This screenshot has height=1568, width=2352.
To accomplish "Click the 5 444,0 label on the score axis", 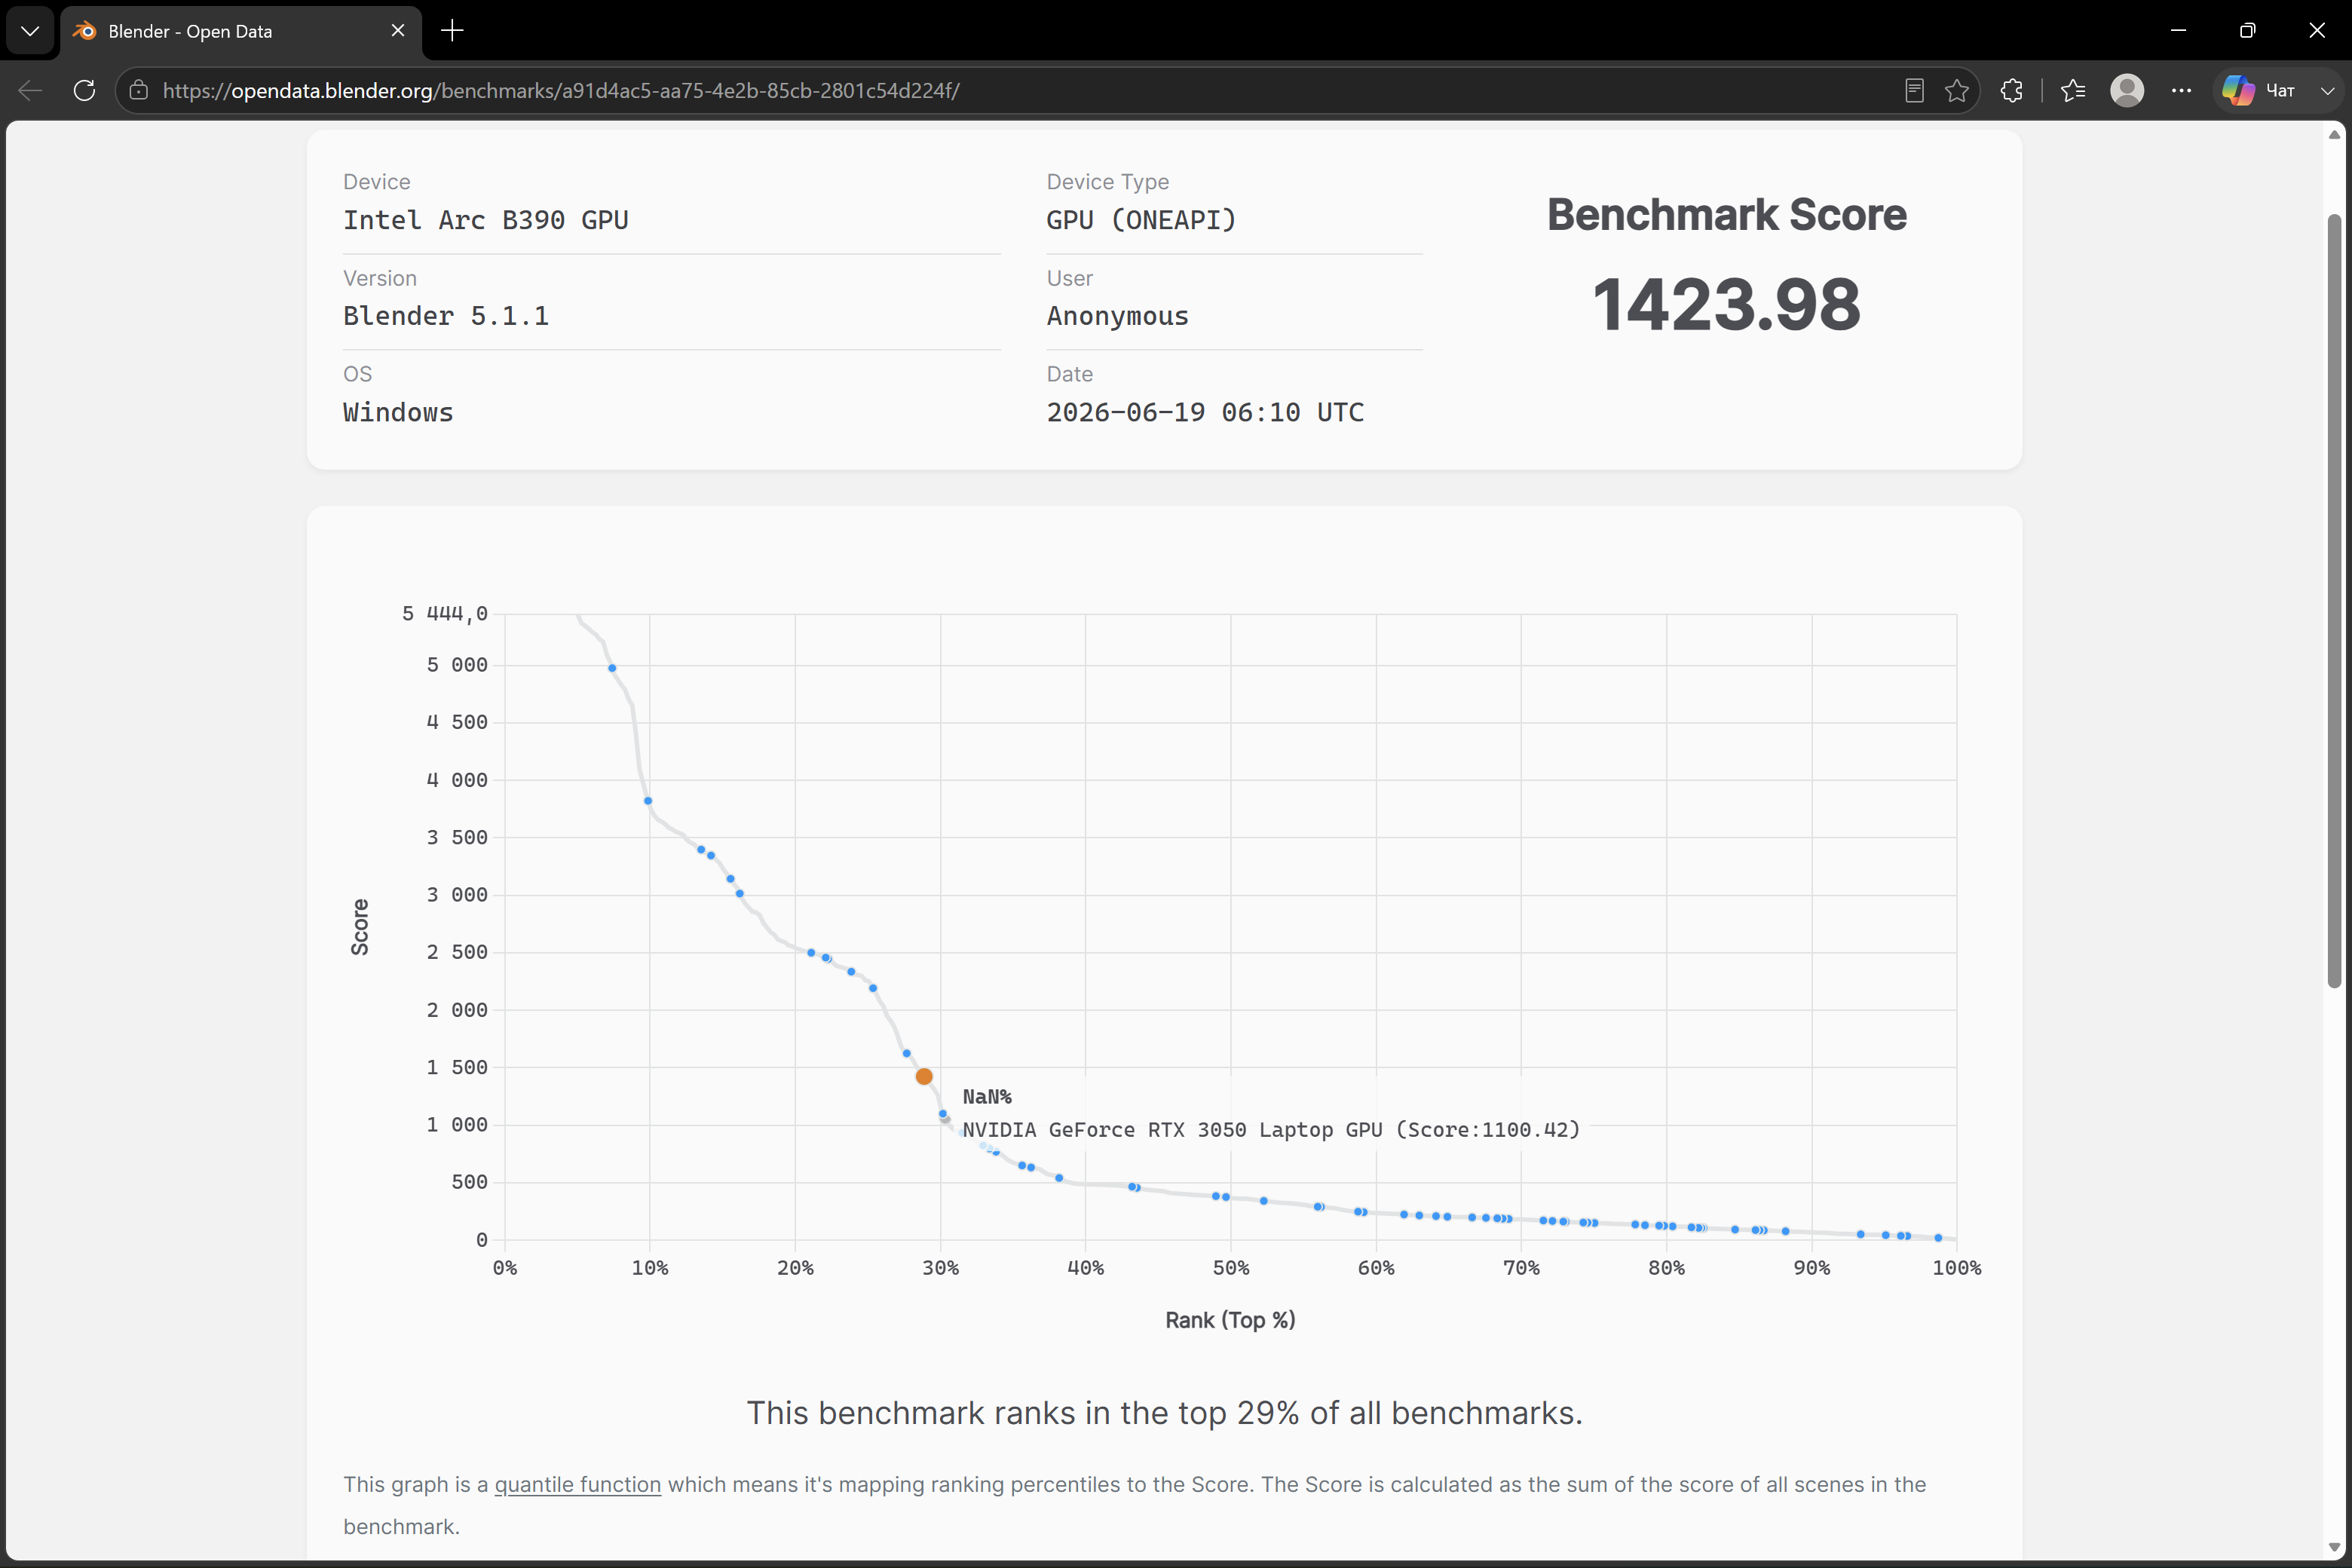I will point(445,614).
